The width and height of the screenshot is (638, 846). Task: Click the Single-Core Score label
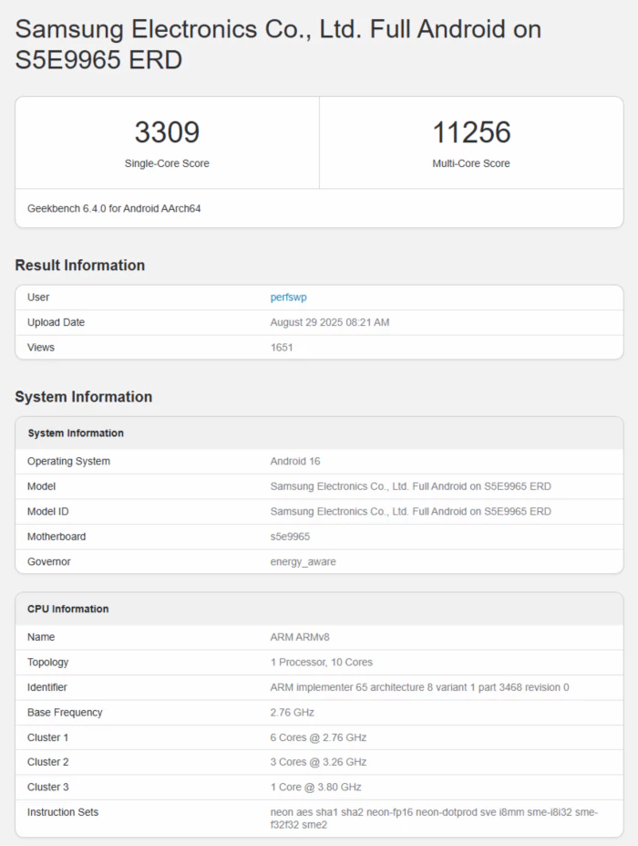(167, 163)
